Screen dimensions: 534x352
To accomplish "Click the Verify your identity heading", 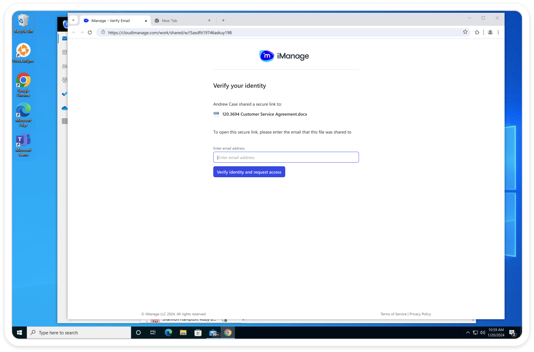I will pos(239,86).
